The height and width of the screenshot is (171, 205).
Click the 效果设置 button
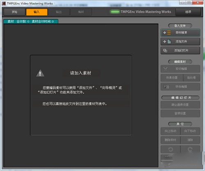coord(172,78)
